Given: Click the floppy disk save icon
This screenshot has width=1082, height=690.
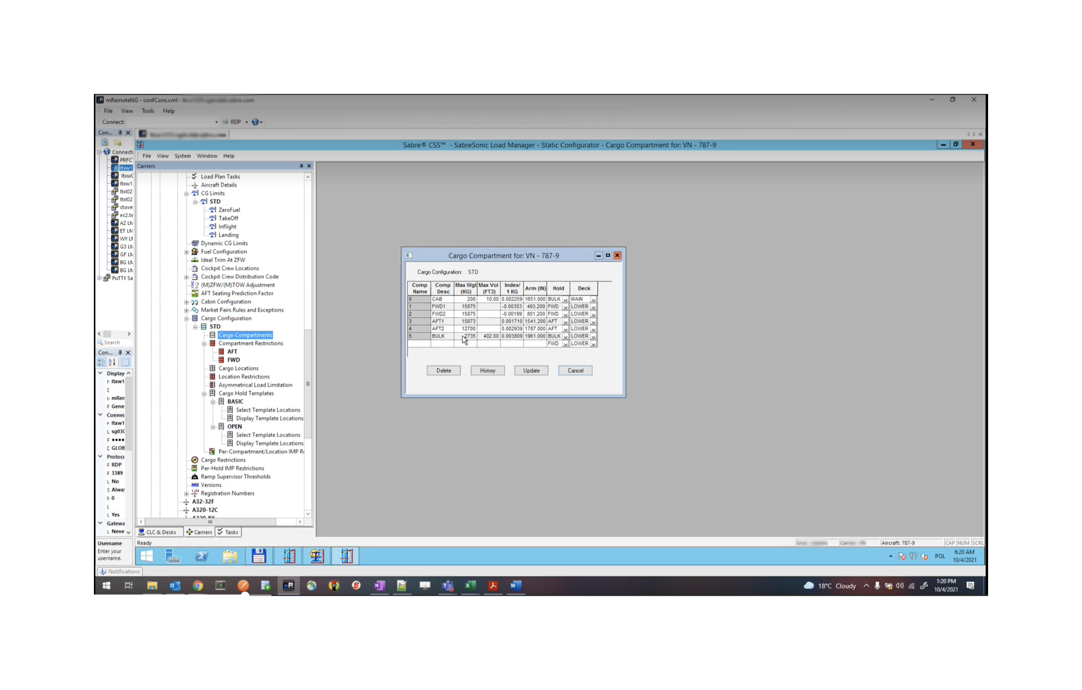Looking at the screenshot, I should (258, 556).
